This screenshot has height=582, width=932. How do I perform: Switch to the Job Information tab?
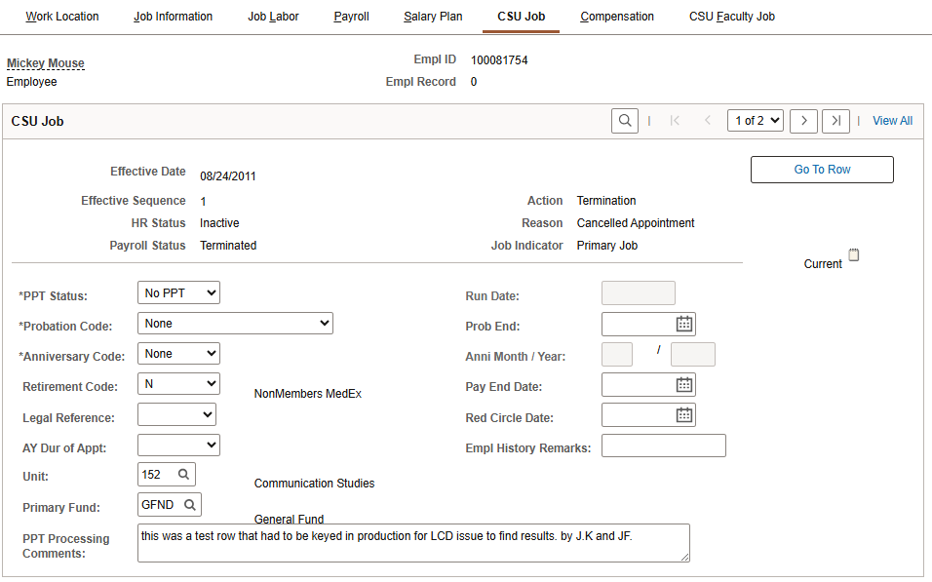coord(173,17)
